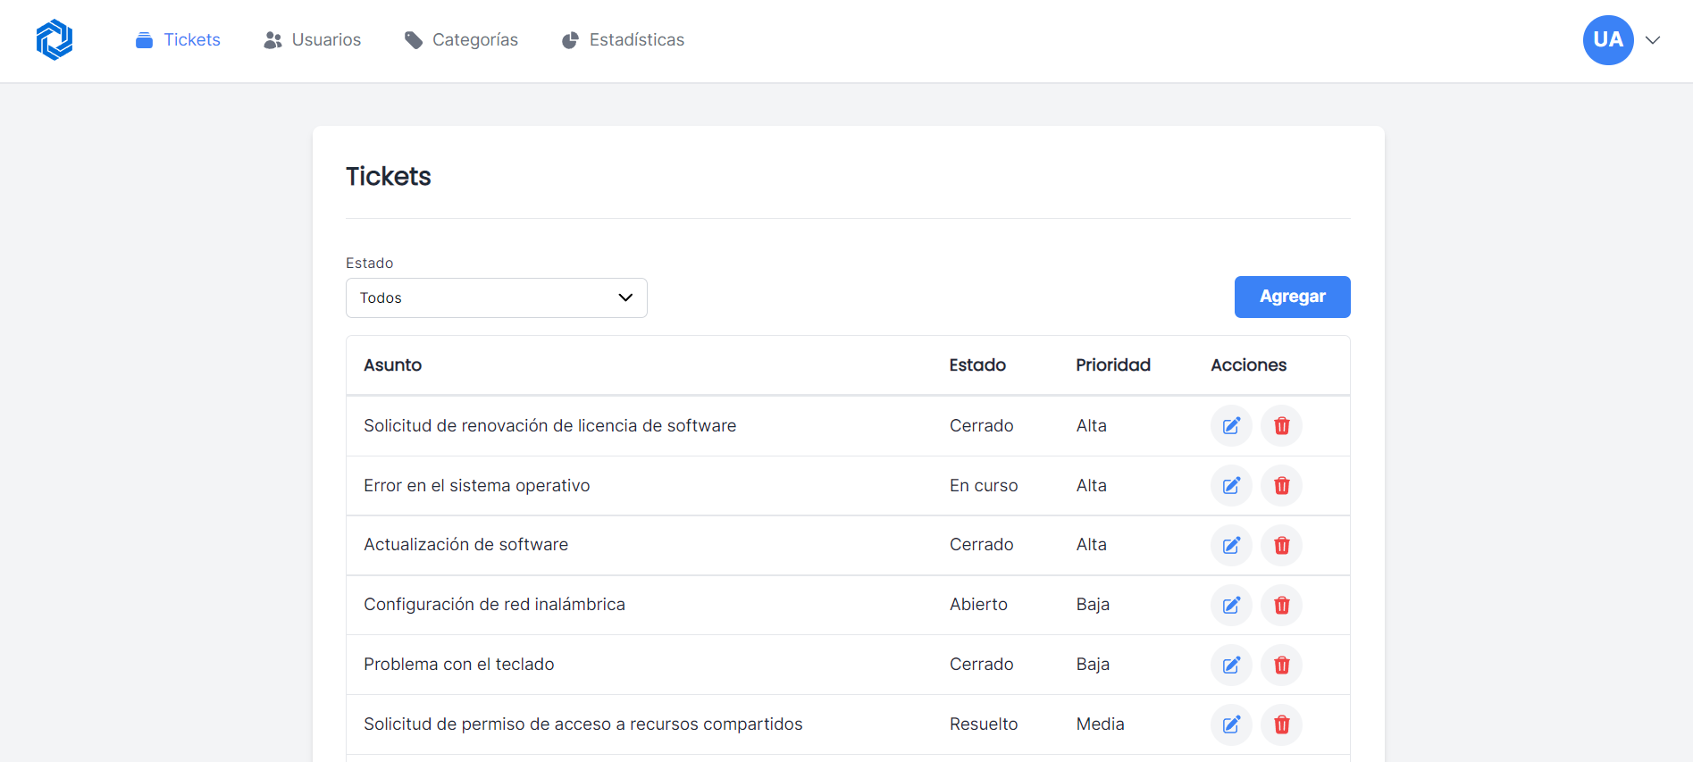Edit the Actualización de software ticket
1693x762 pixels.
pyautogui.click(x=1231, y=546)
